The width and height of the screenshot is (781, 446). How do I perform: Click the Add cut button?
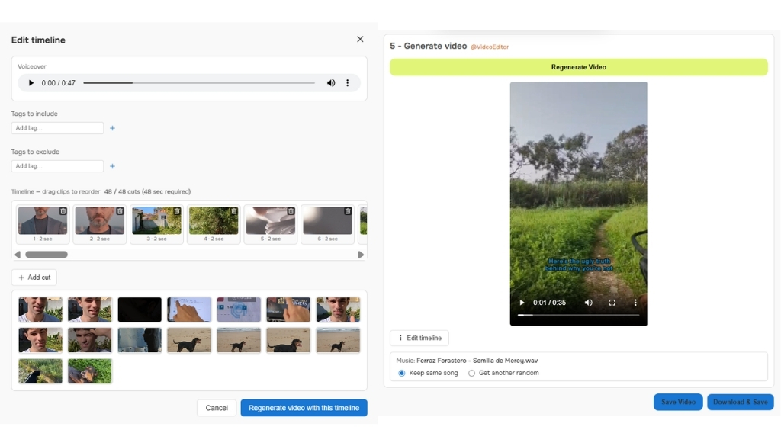pos(34,278)
